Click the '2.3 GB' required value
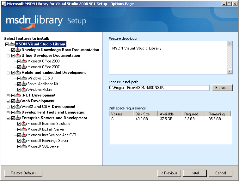Viewport: 239px width, 181px height. point(189,119)
